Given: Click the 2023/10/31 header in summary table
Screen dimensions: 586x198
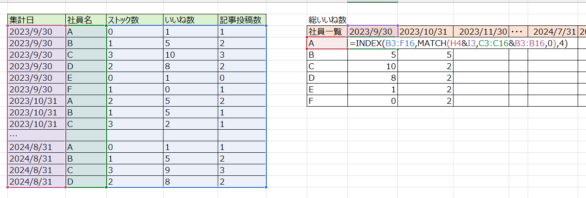Looking at the screenshot, I should pos(425,31).
